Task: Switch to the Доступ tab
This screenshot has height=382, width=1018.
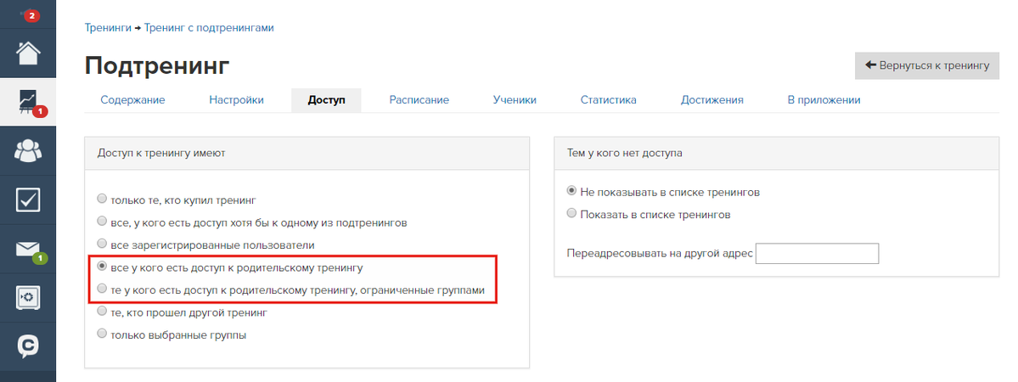Action: [x=326, y=100]
